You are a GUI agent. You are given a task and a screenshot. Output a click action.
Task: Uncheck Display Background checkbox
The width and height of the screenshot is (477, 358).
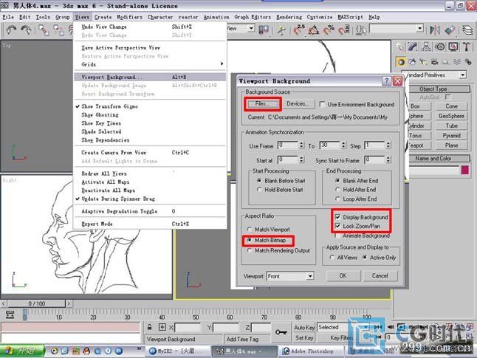(337, 217)
